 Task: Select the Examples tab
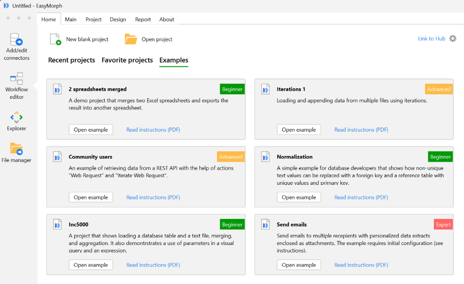[174, 60]
